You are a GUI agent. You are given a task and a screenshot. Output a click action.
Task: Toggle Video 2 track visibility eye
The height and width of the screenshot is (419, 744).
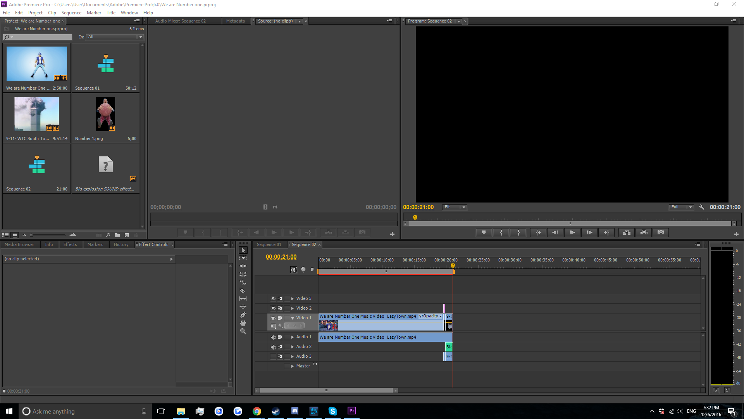(x=273, y=308)
